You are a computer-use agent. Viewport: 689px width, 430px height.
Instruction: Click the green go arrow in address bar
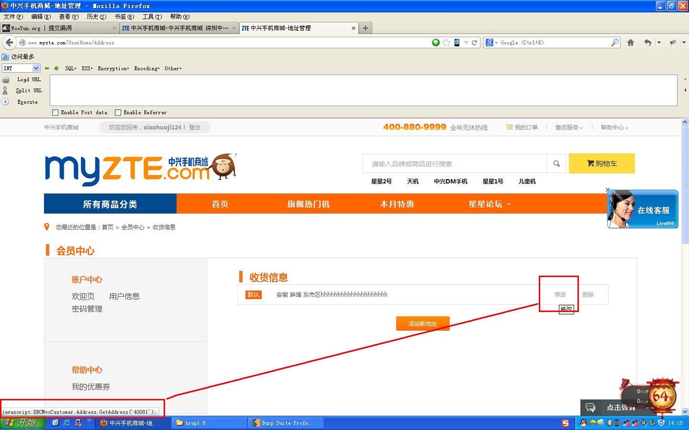(x=435, y=43)
